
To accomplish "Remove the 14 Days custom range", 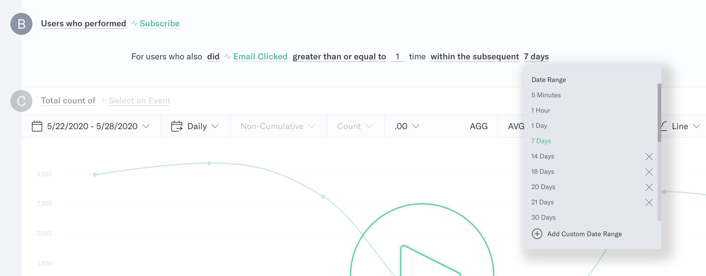I will pyautogui.click(x=649, y=157).
